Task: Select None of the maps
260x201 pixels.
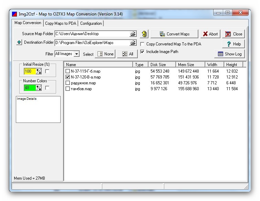Action: [105, 54]
